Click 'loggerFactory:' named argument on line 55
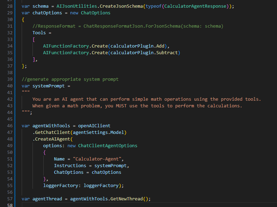The width and height of the screenshot is (277, 207). click(62, 186)
